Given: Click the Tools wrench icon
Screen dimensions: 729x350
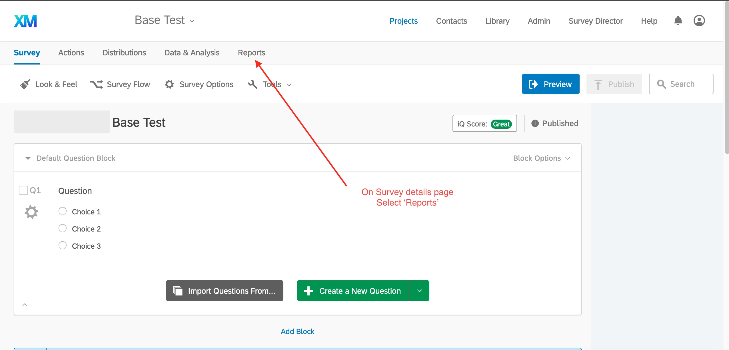Looking at the screenshot, I should click(253, 84).
